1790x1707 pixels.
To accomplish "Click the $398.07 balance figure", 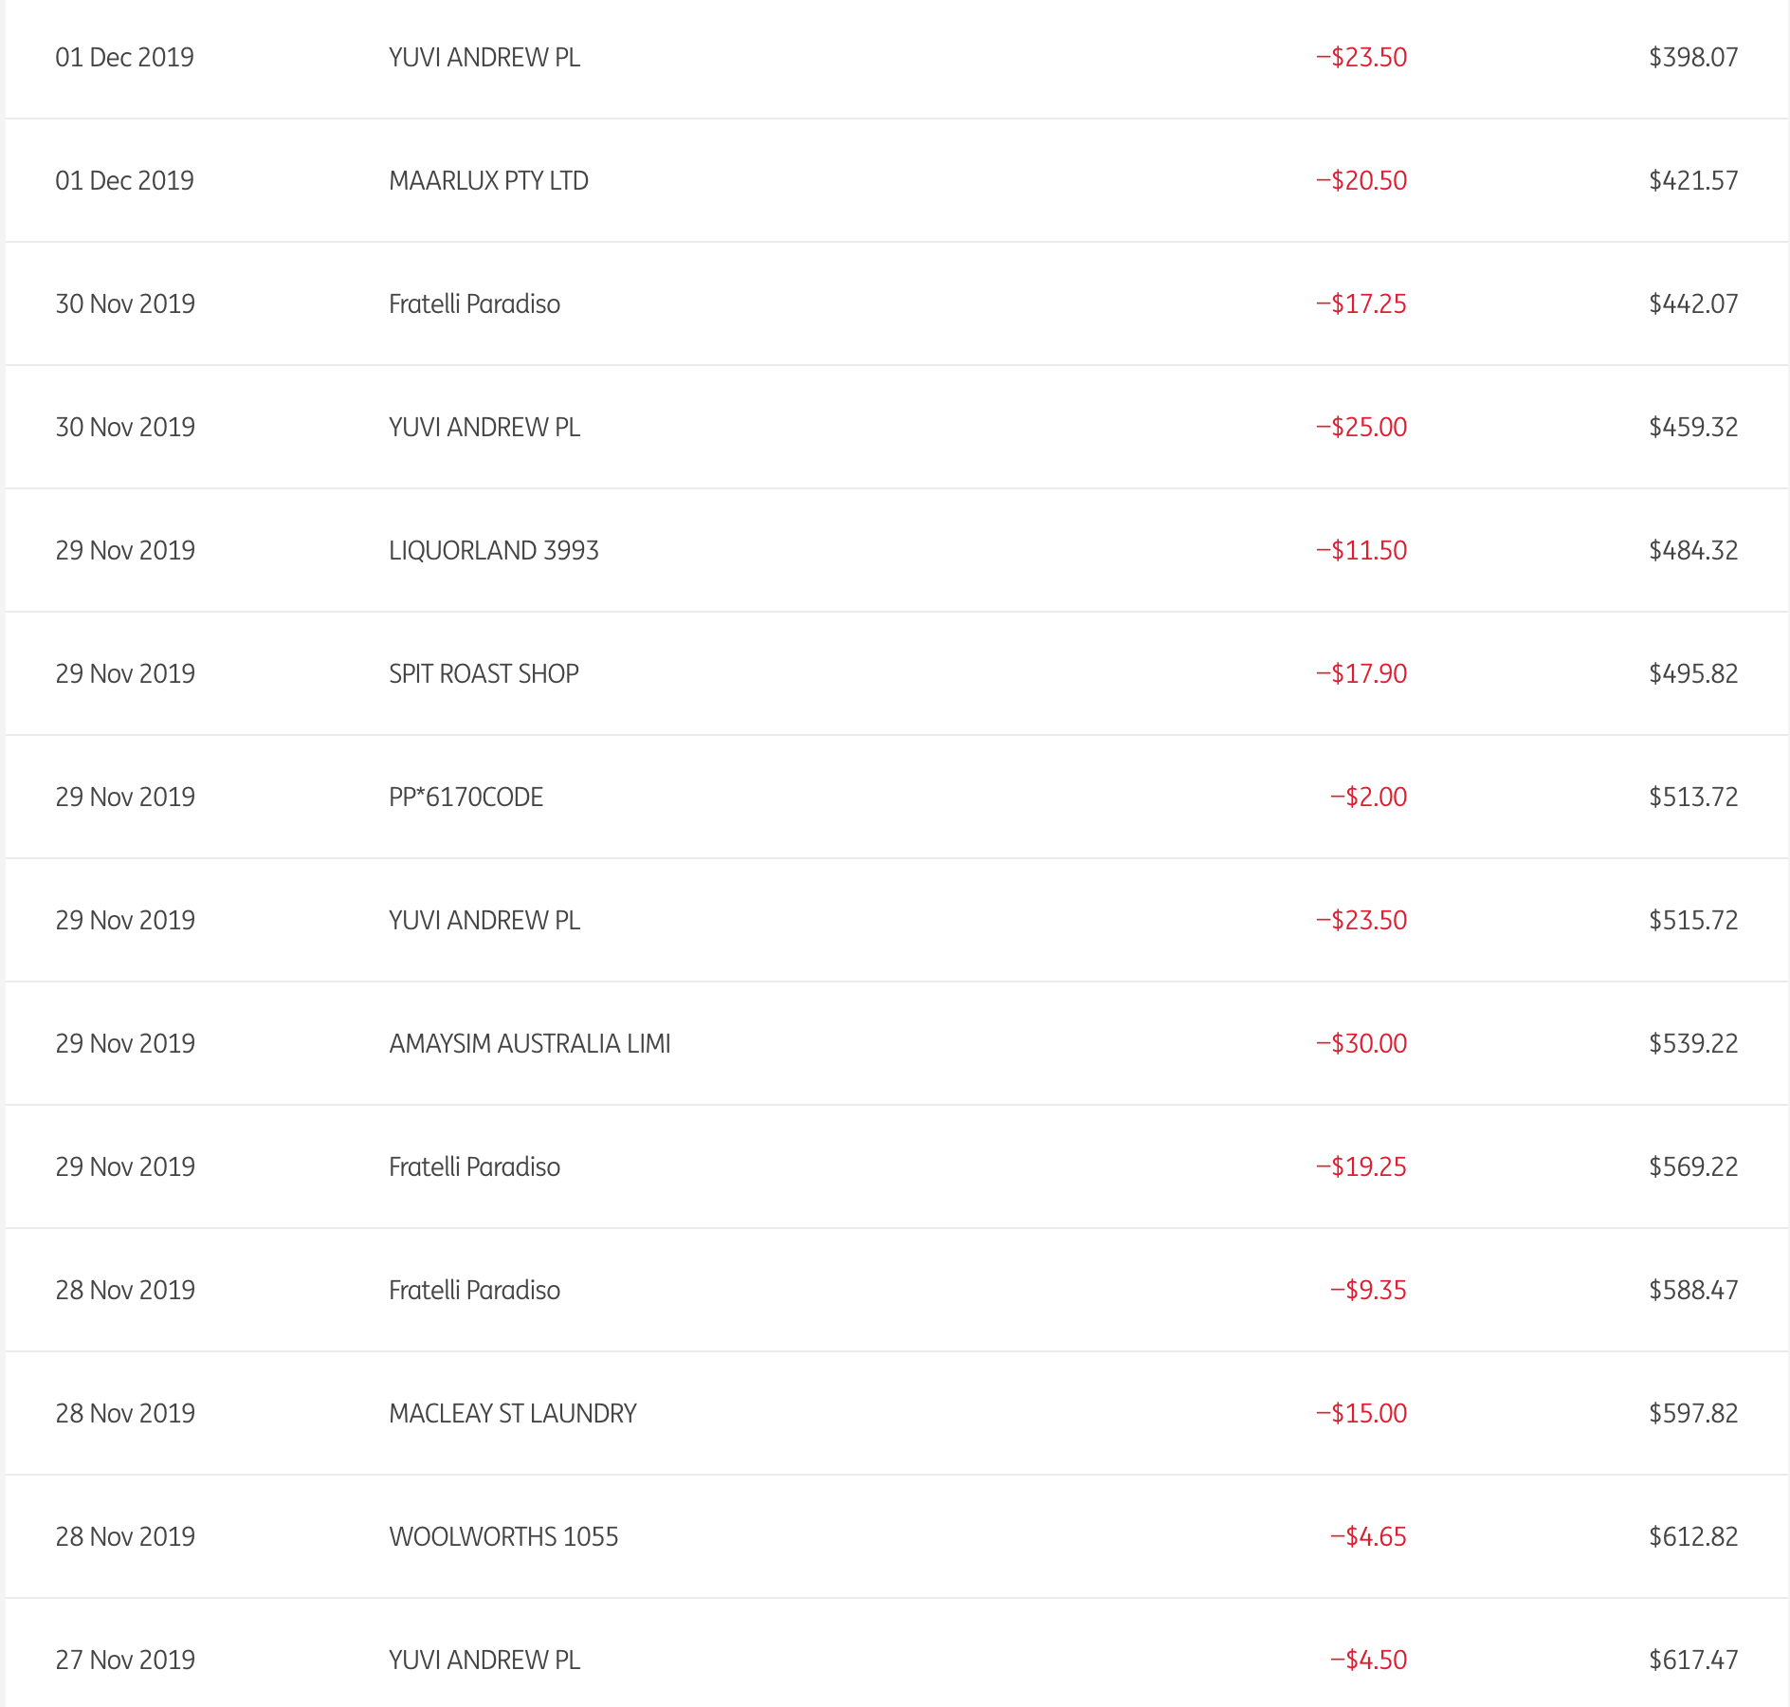I will click(1693, 57).
